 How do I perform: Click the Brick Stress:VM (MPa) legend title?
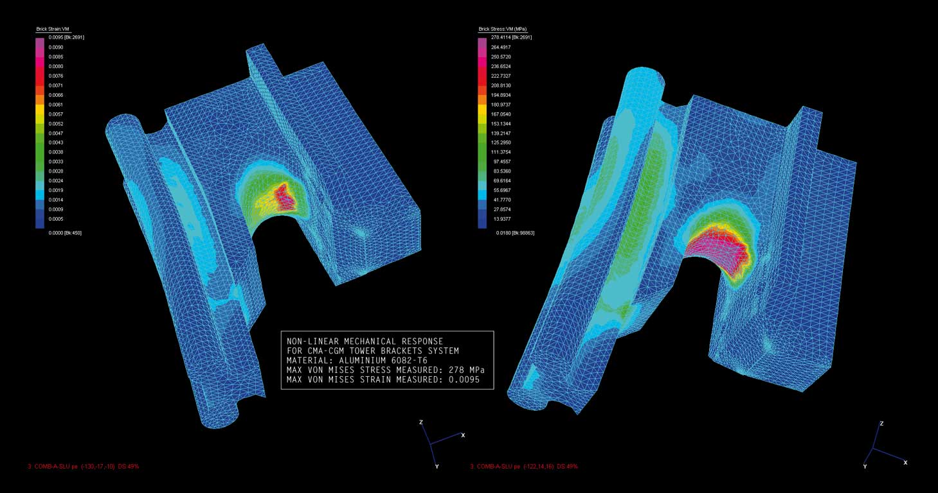point(503,30)
